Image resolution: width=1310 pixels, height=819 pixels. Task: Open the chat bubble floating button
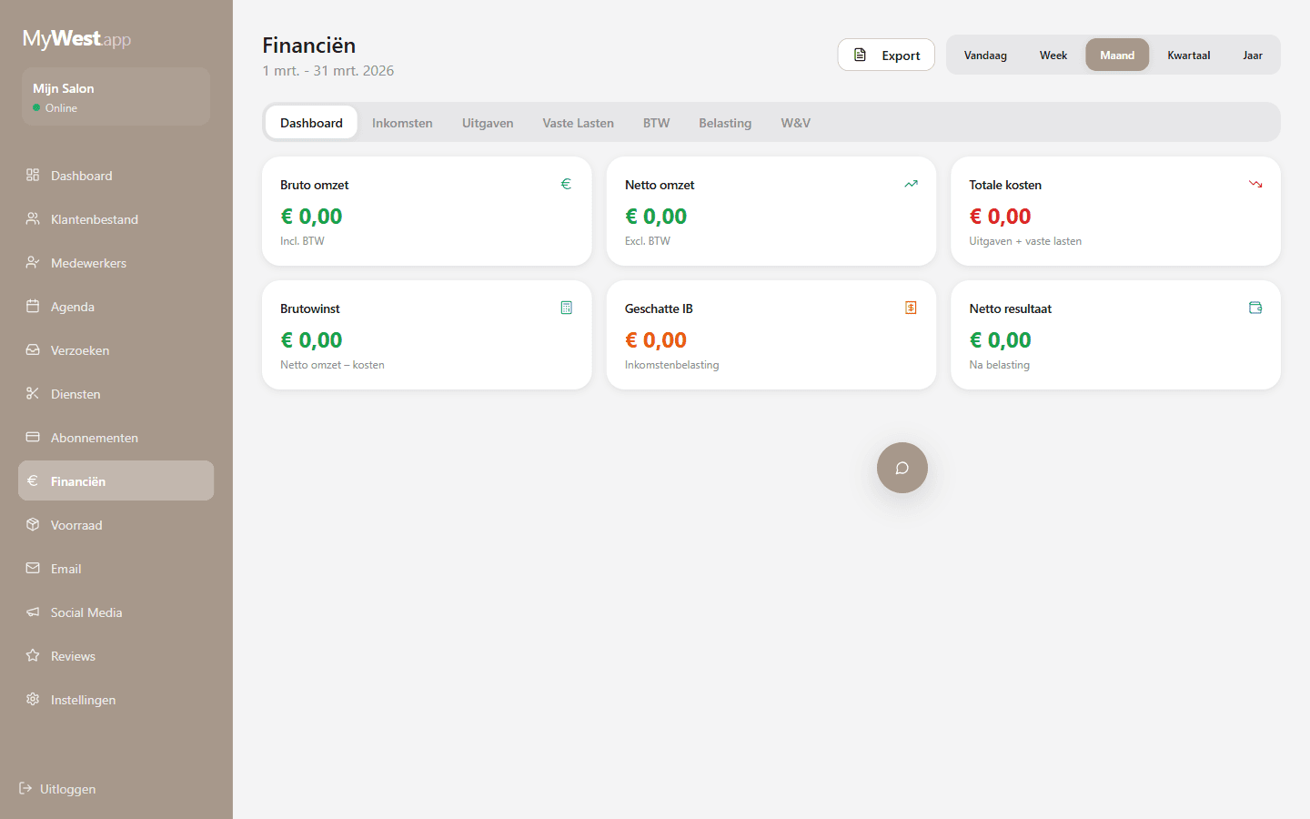pyautogui.click(x=902, y=468)
